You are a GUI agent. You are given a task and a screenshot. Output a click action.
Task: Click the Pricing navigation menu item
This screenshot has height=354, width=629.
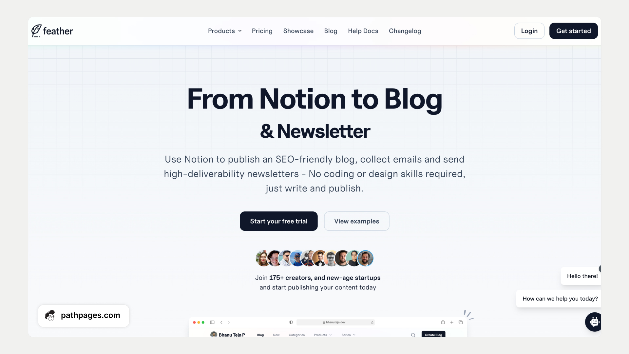(262, 31)
